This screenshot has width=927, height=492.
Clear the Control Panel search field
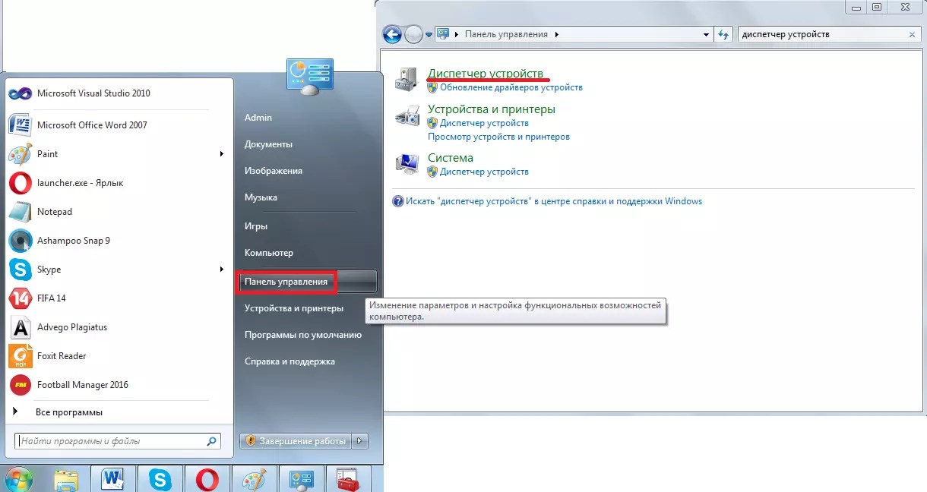click(912, 35)
